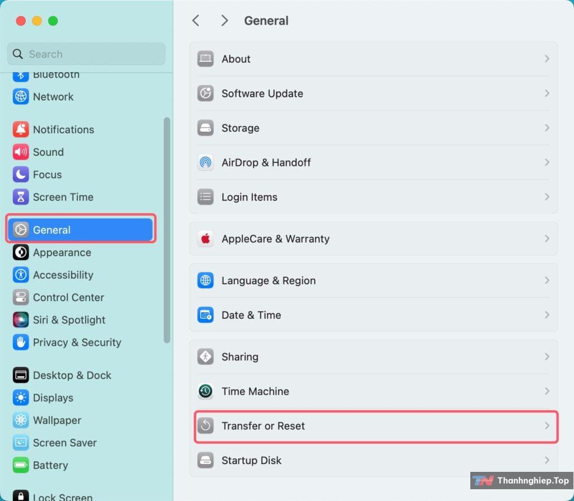Open Network settings in the sidebar
This screenshot has width=574, height=501.
(x=53, y=96)
